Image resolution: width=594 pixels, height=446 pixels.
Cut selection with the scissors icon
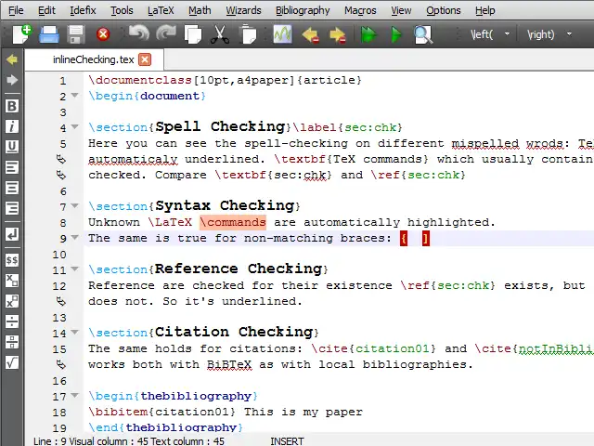point(220,34)
